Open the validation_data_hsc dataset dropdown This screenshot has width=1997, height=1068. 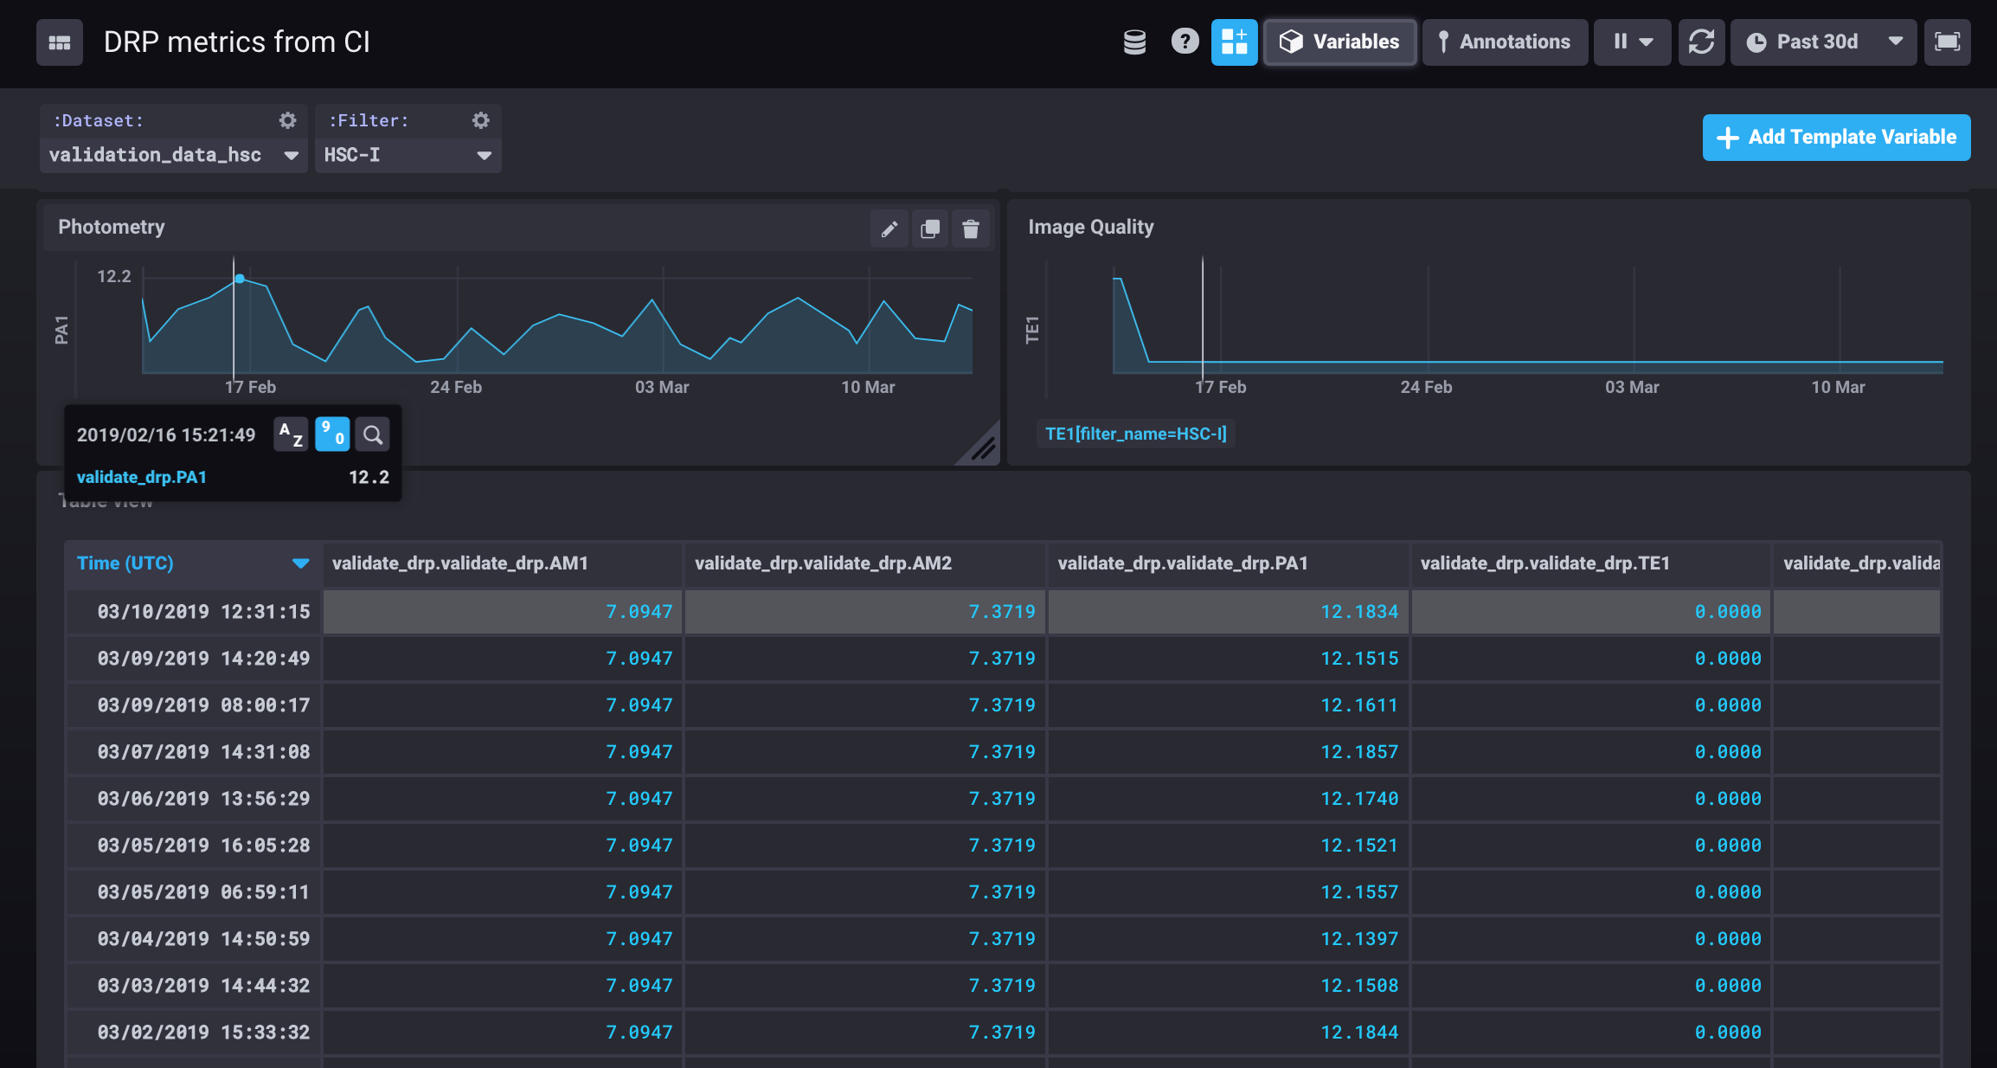coord(173,155)
